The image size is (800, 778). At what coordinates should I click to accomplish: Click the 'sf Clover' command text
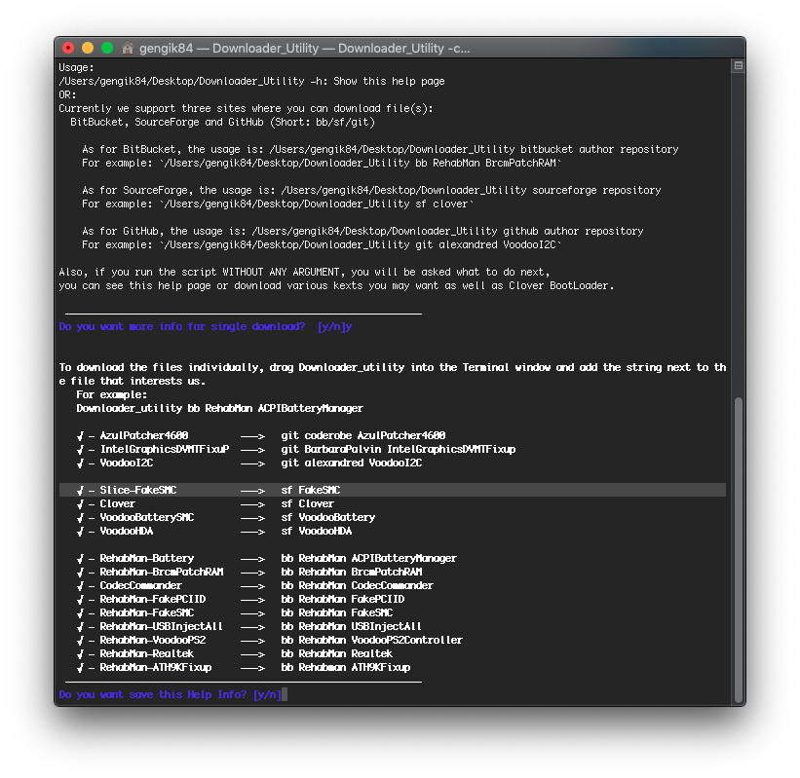308,503
